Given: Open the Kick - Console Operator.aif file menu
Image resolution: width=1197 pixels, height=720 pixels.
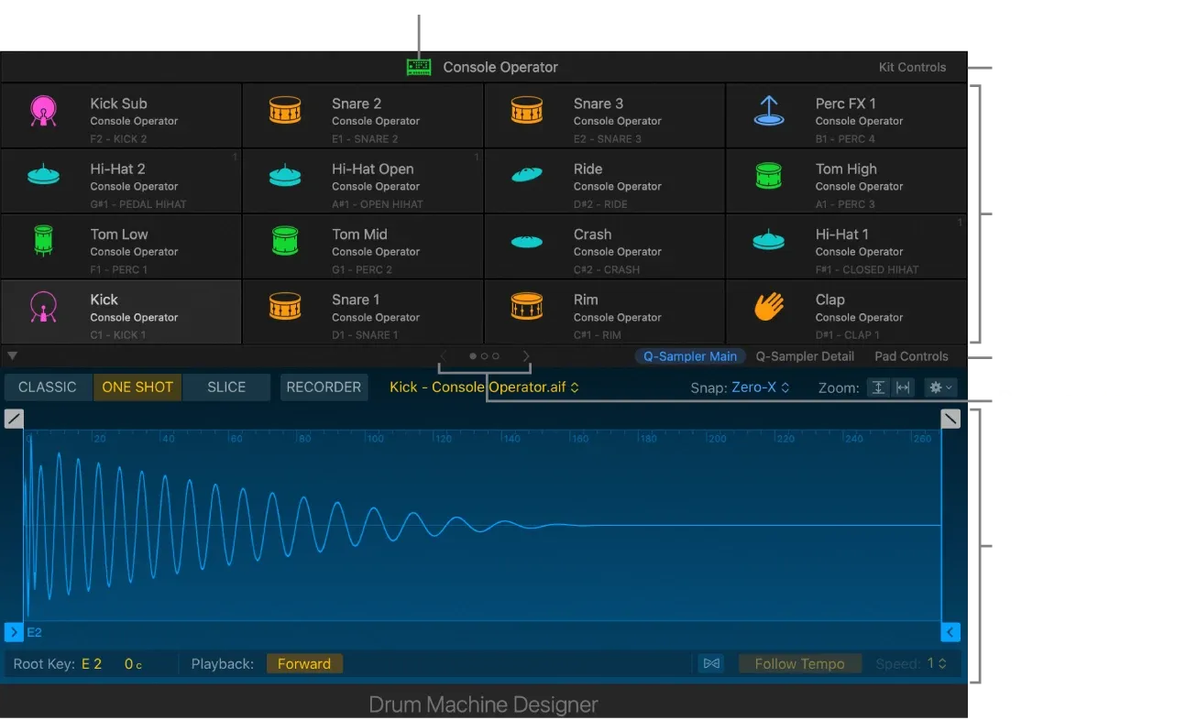Looking at the screenshot, I should 484,387.
